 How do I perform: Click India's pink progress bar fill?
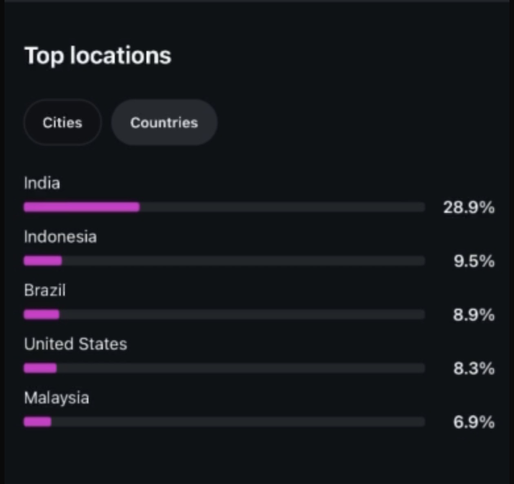(82, 207)
